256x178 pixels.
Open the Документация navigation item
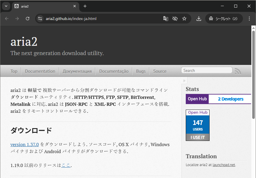(77, 71)
